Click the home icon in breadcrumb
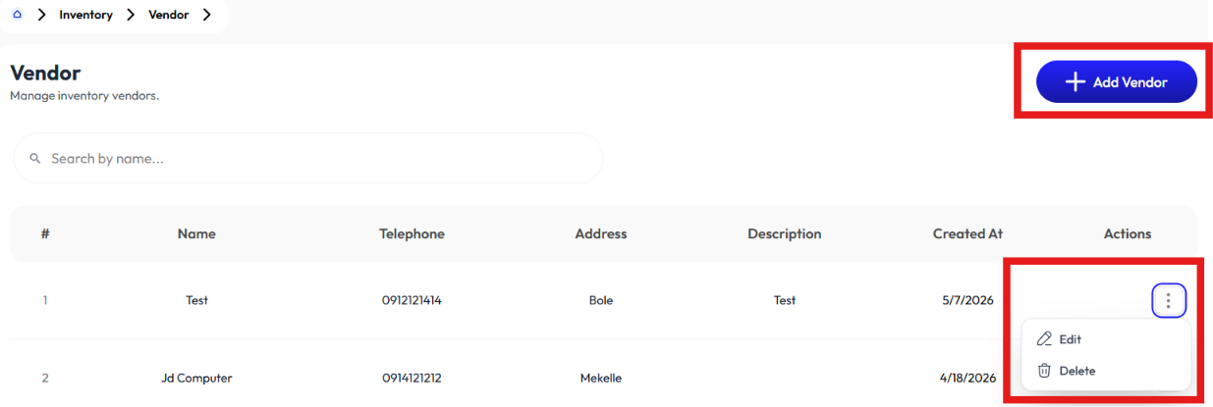 point(17,15)
